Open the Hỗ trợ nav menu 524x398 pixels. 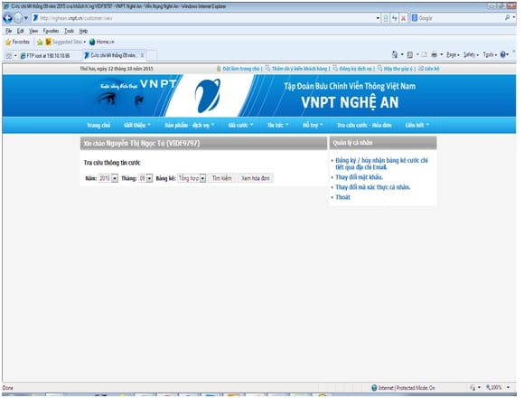[x=313, y=125]
